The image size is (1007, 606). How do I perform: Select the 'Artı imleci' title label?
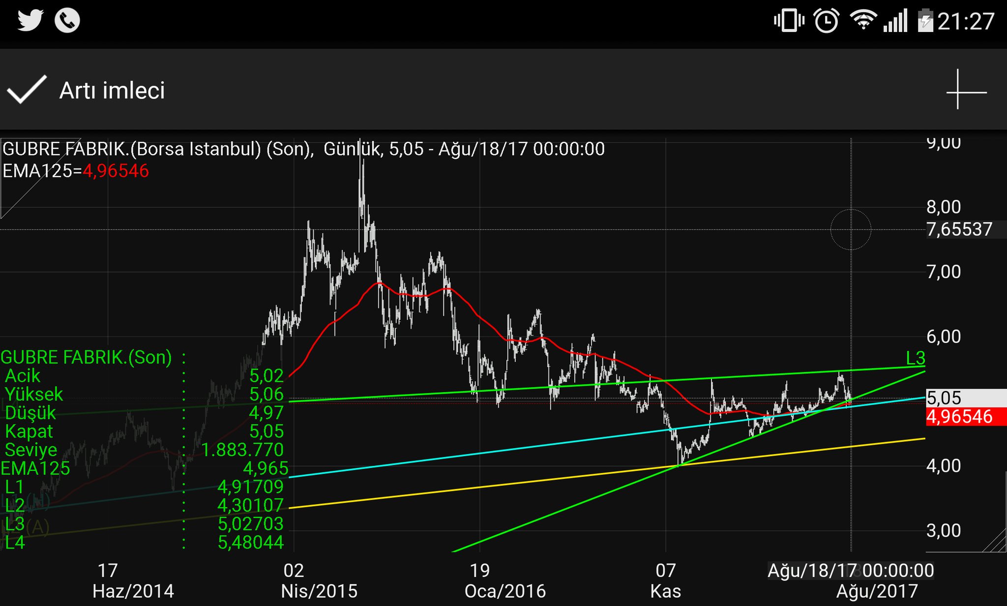point(112,90)
